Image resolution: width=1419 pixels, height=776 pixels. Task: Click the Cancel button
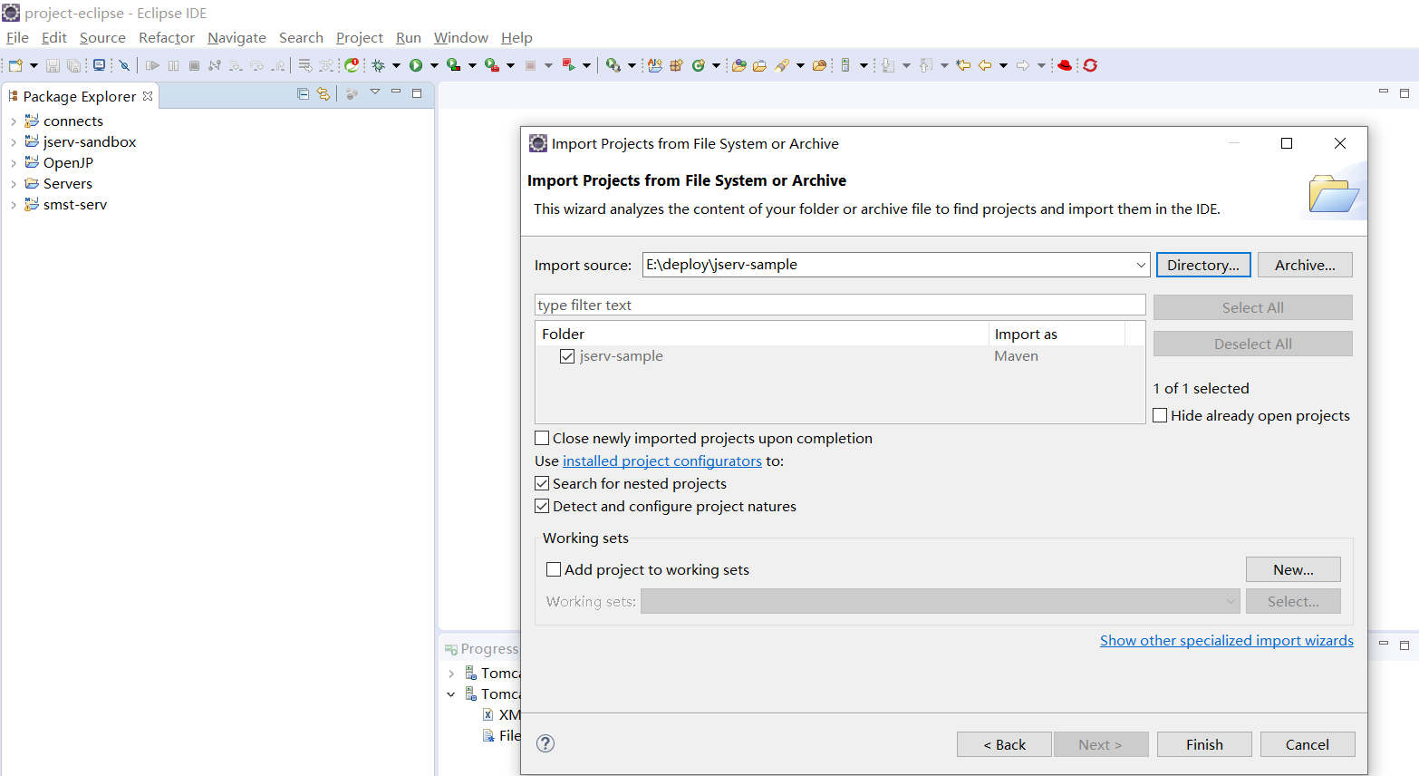(x=1308, y=744)
